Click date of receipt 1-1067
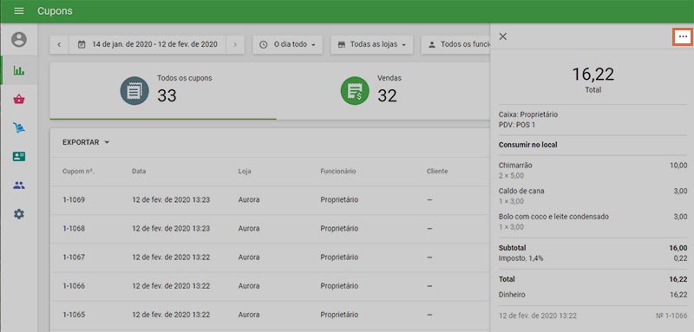Screen dimensions: 694x332 coord(171,257)
